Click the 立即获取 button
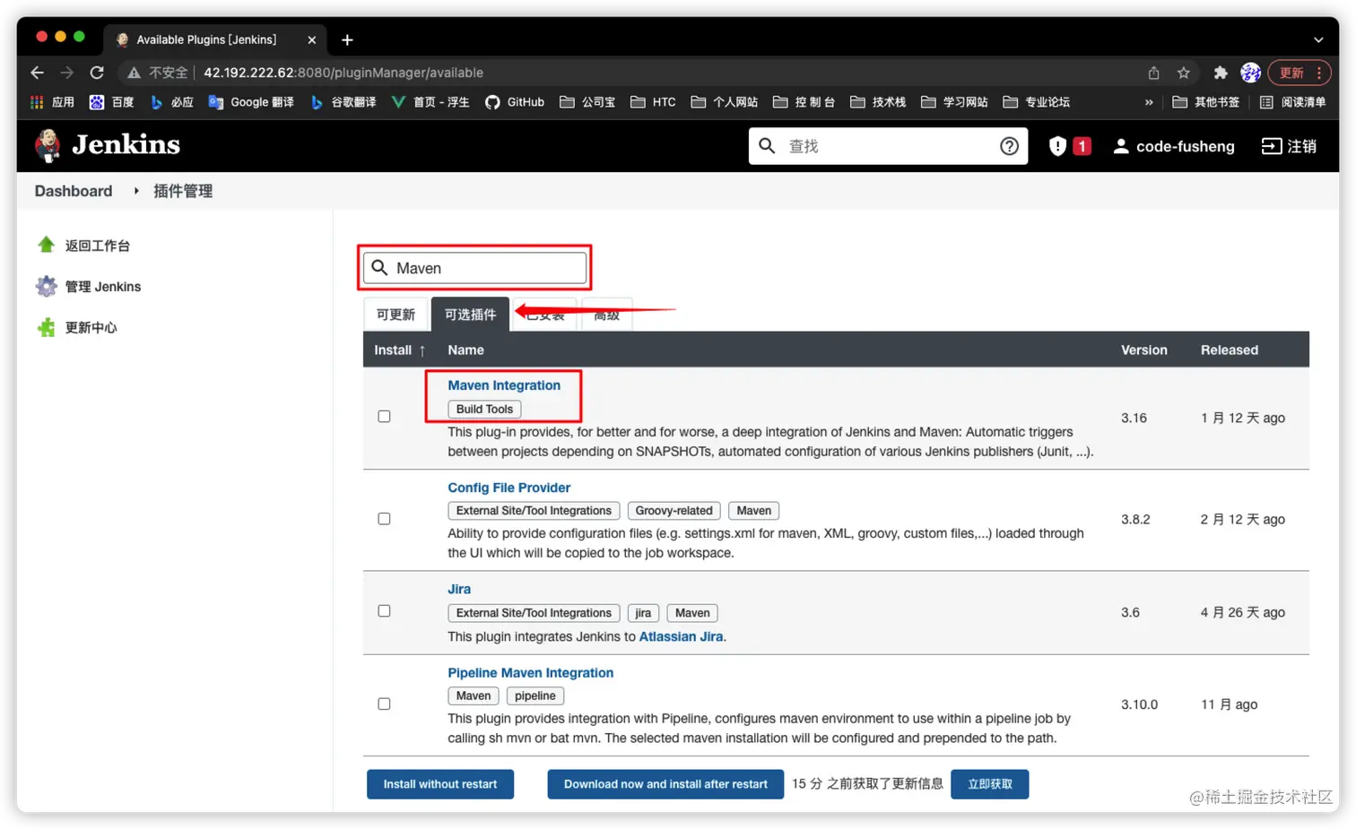This screenshot has width=1356, height=829. click(x=990, y=784)
